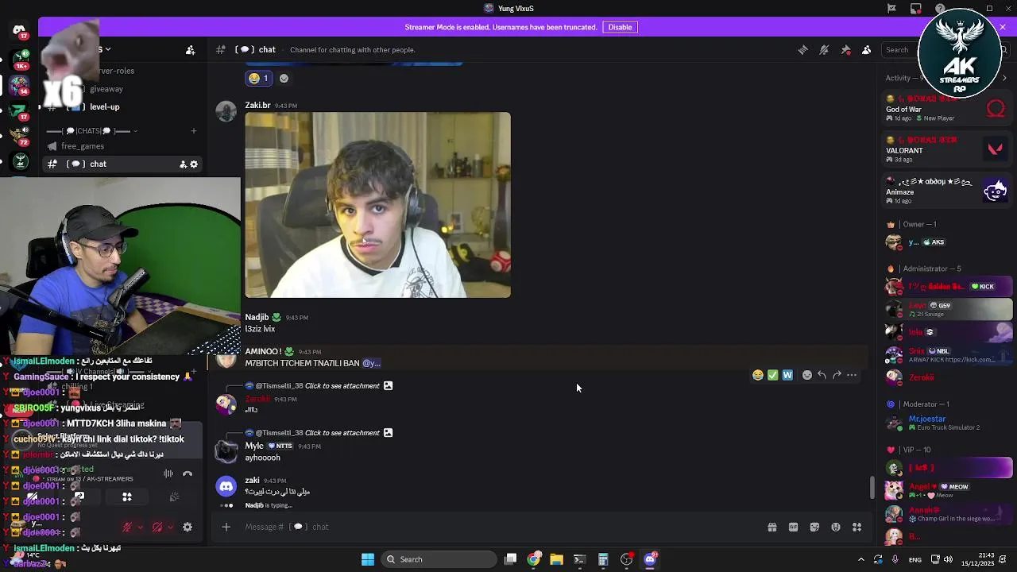Open the apps launcher icon in message bar
1017x572 pixels.
coord(857,527)
